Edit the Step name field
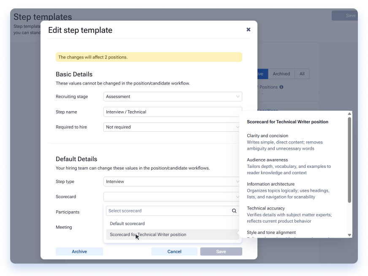Image resolution: width=368 pixels, height=276 pixels. 173,112
